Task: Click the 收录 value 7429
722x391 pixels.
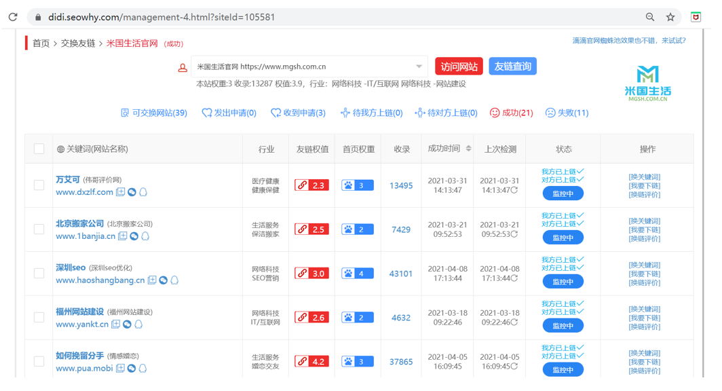Action: click(x=401, y=229)
